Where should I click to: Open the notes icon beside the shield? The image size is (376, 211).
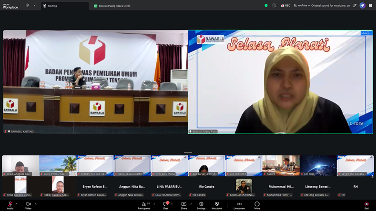(274, 6)
